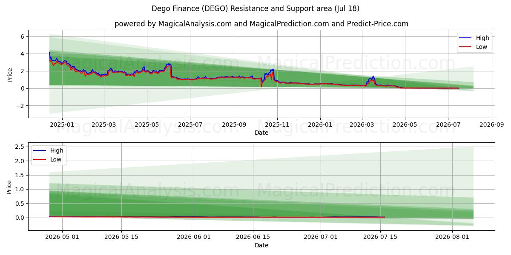
Task: Click the 'Price' y-axis label of bottom chart
Action: click(10, 187)
